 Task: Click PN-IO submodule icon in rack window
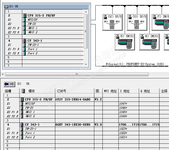pos(25,24)
